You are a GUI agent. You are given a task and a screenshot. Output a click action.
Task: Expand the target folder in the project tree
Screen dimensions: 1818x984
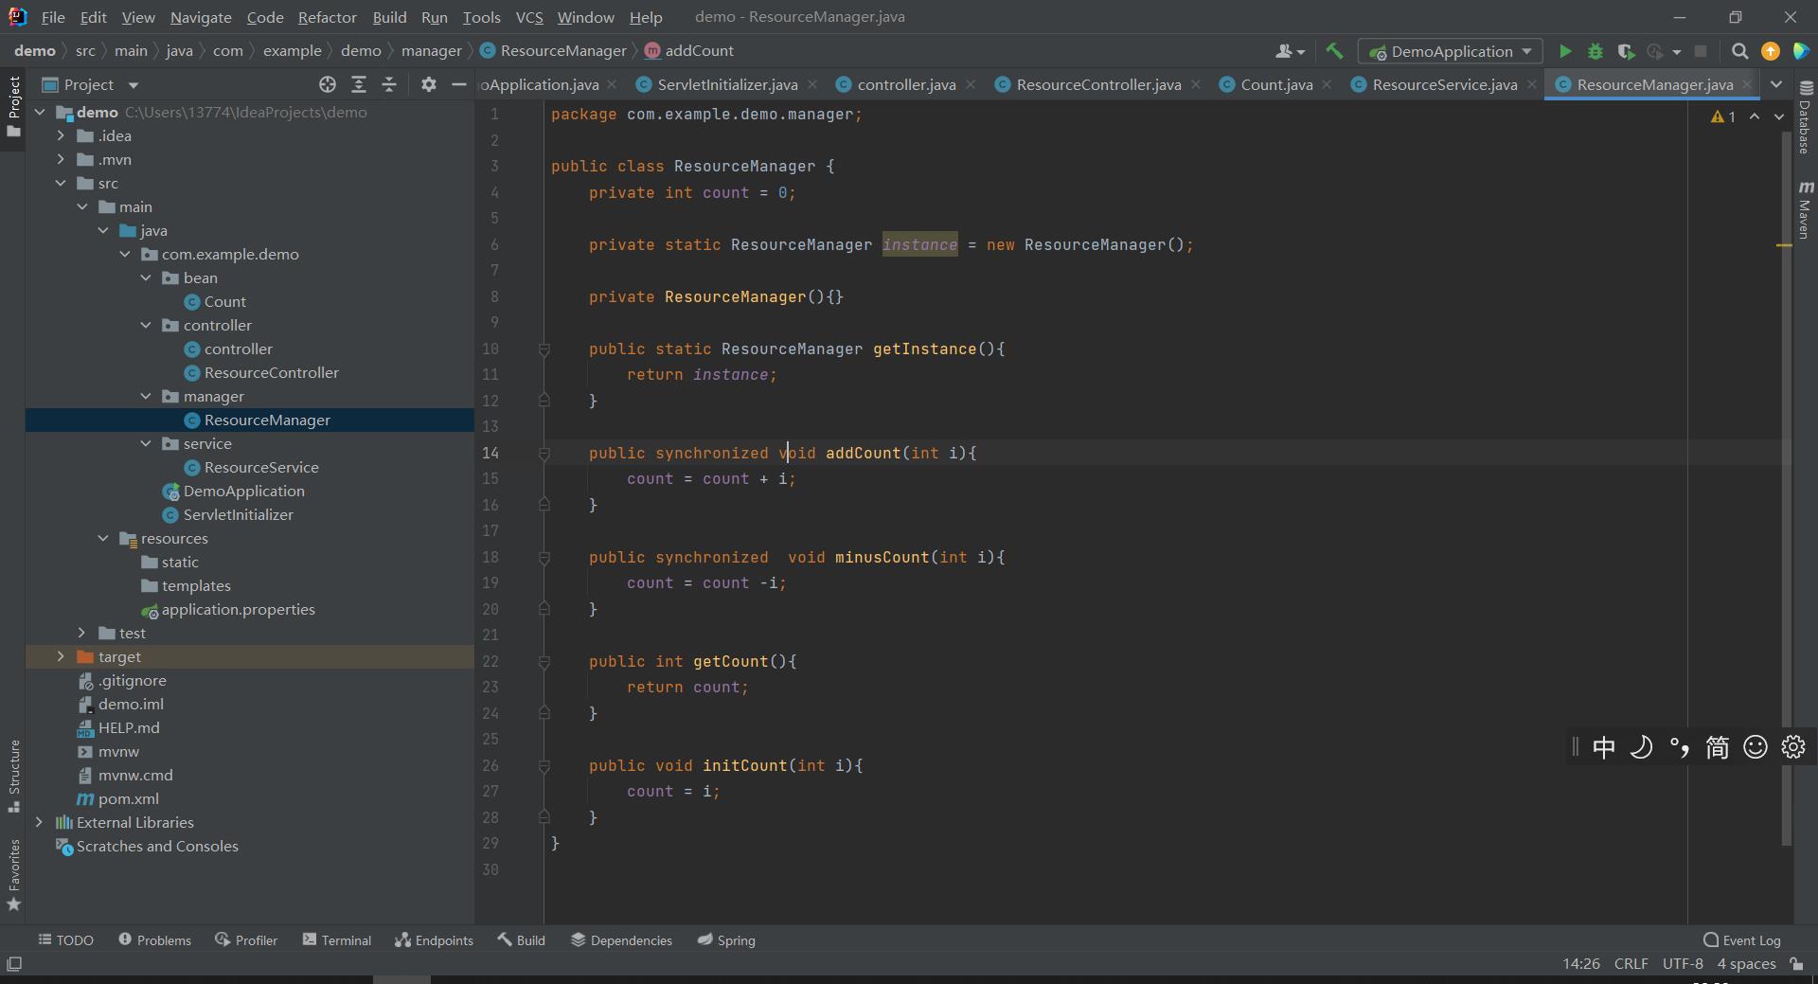(x=61, y=656)
